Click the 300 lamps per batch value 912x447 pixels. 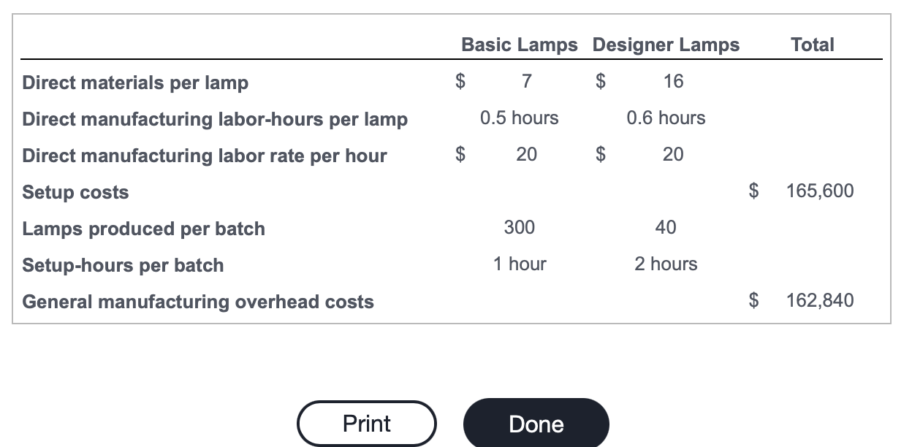coord(520,227)
